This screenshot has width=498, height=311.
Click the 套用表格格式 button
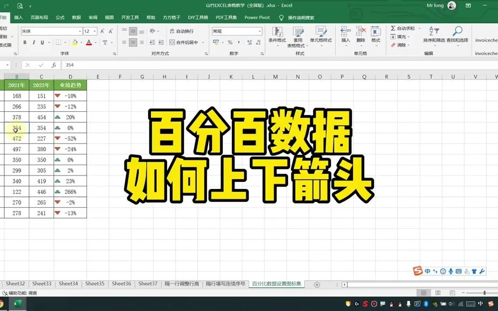pyautogui.click(x=298, y=36)
